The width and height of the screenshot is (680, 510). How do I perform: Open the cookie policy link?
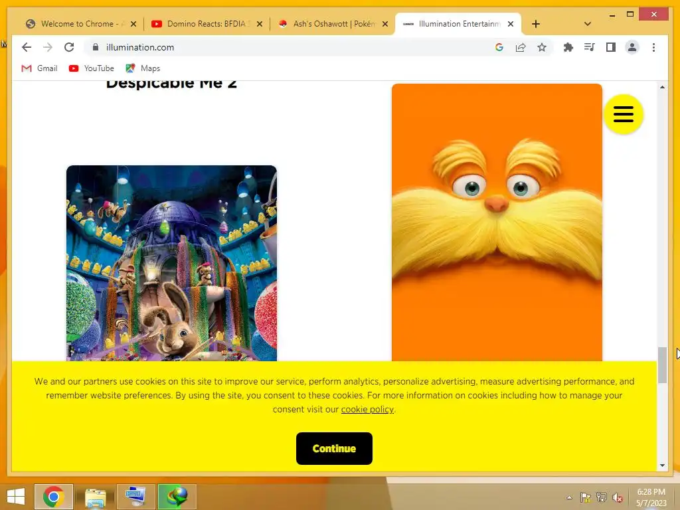pyautogui.click(x=367, y=409)
